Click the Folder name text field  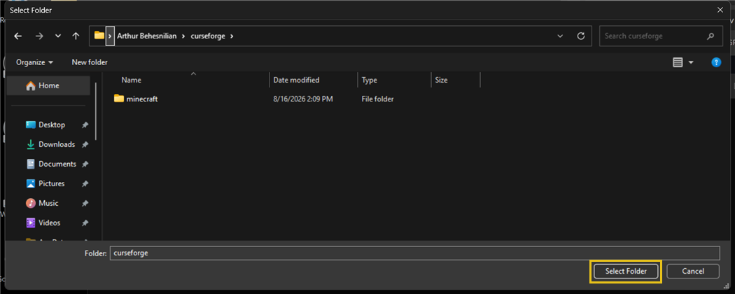pyautogui.click(x=414, y=253)
